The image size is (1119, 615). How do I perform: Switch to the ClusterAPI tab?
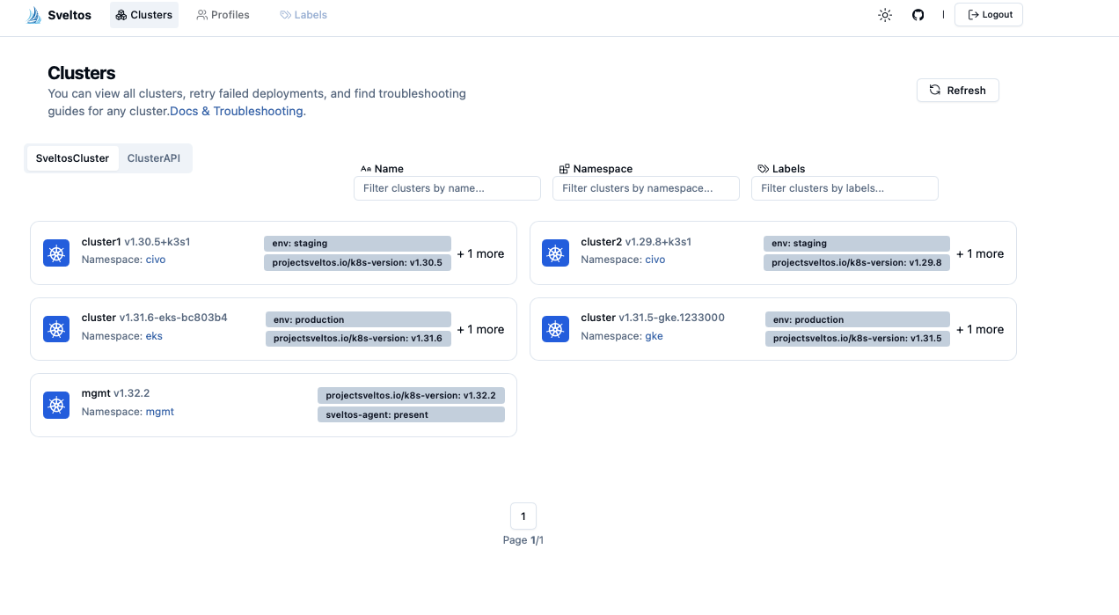coord(154,158)
